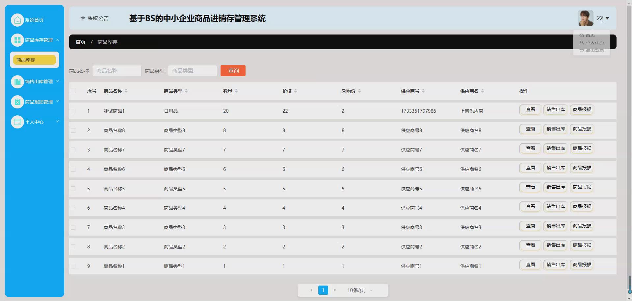Check the row for 商品名称5
This screenshot has width=632, height=301.
[x=73, y=189]
